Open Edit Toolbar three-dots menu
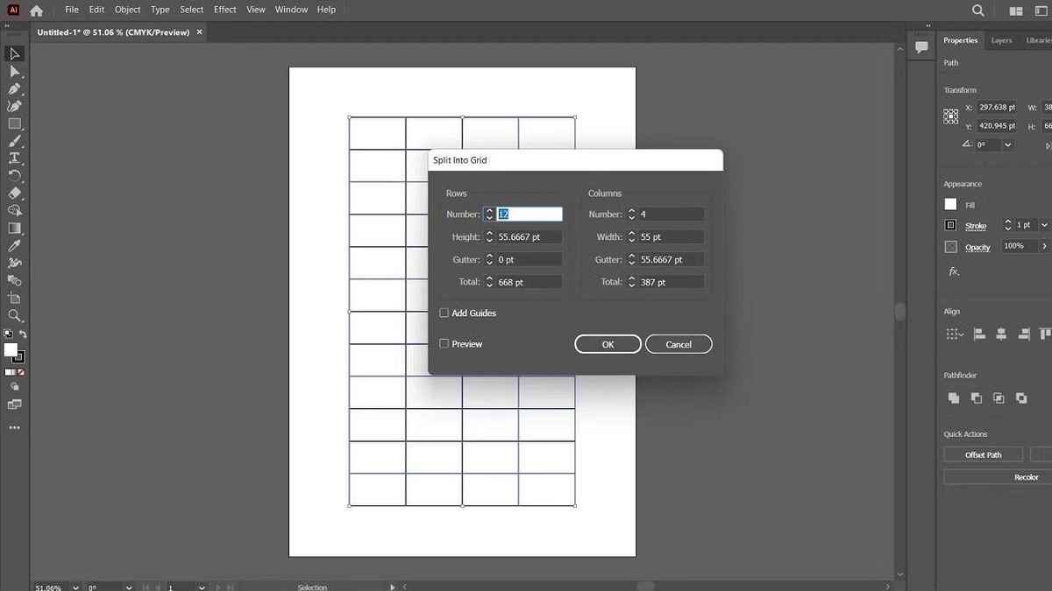The image size is (1052, 591). (14, 428)
